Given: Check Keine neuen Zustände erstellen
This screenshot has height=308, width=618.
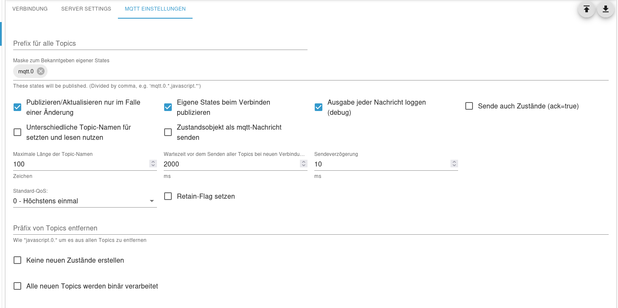Looking at the screenshot, I should coord(17,260).
